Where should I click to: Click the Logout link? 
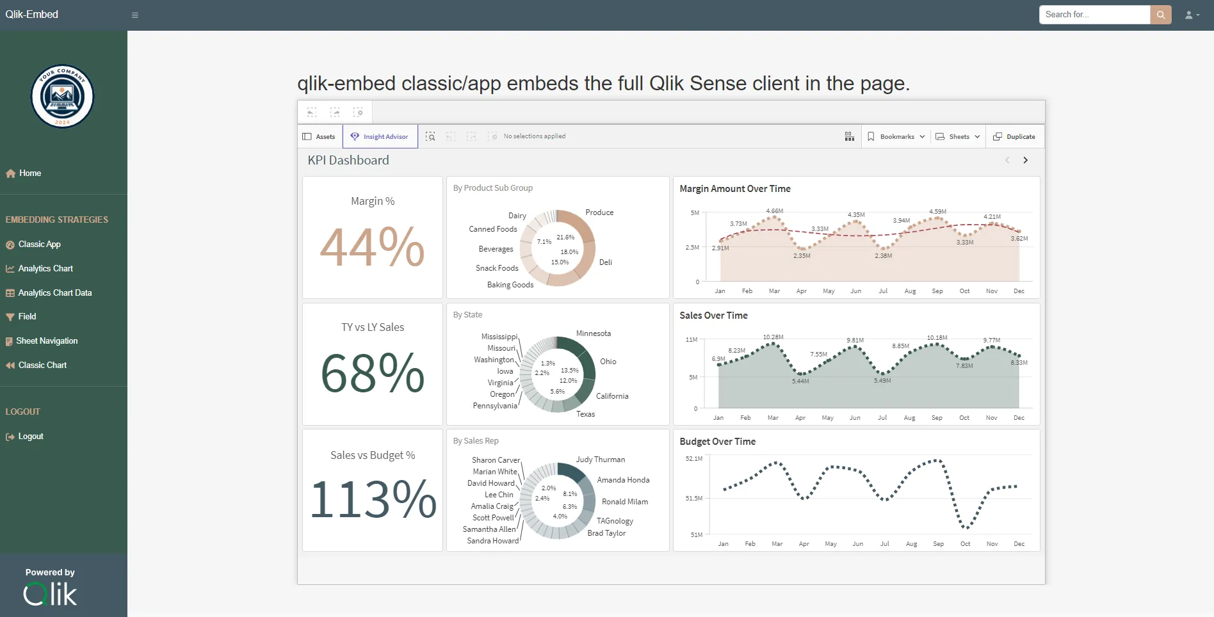[31, 436]
